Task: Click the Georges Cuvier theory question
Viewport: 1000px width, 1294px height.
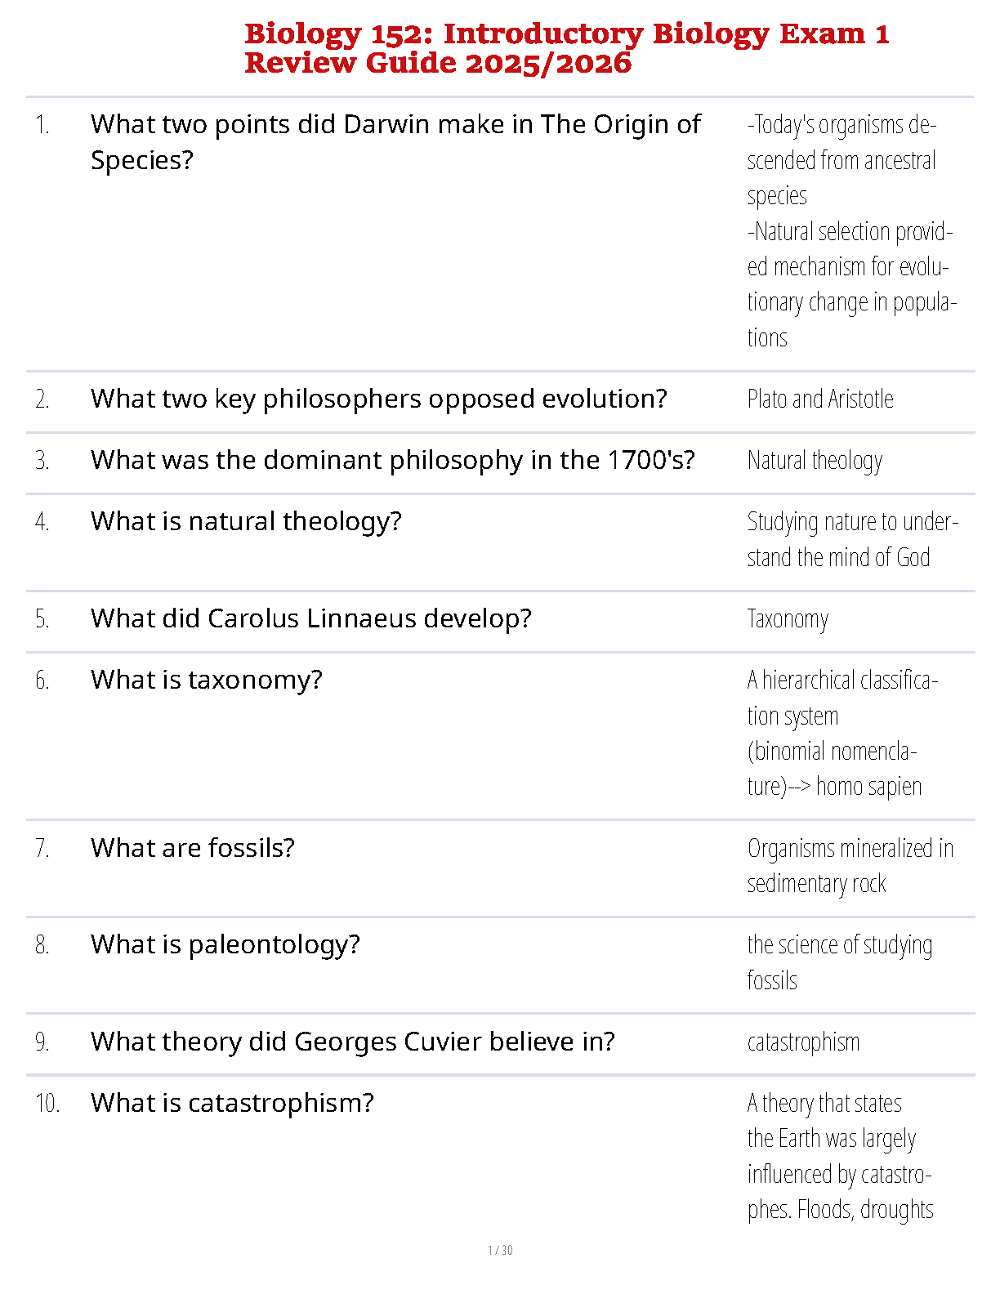Action: [353, 1042]
